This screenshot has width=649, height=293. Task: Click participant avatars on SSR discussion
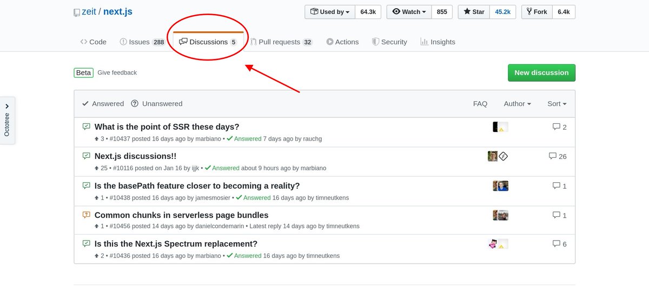(x=500, y=127)
